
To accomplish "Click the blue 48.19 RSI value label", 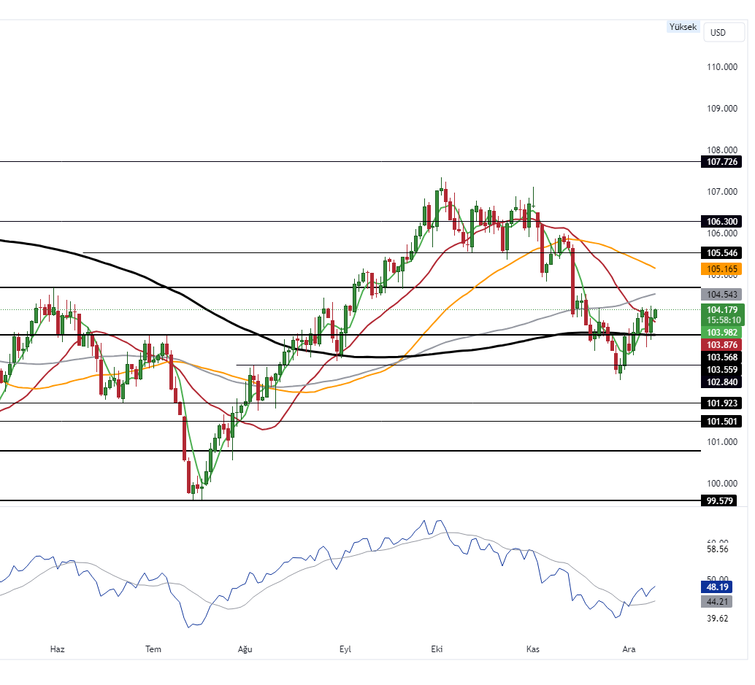I will tap(716, 587).
